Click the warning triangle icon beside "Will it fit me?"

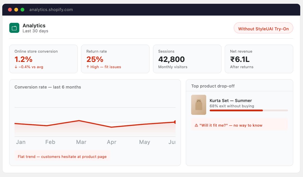pyautogui.click(x=196, y=125)
